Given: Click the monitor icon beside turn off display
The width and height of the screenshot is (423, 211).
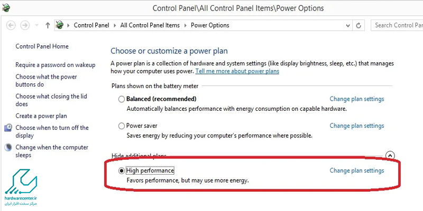Looking at the screenshot, I should 8,128.
